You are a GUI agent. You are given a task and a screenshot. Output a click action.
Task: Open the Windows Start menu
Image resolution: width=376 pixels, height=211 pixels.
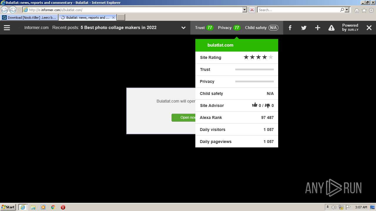point(8,207)
